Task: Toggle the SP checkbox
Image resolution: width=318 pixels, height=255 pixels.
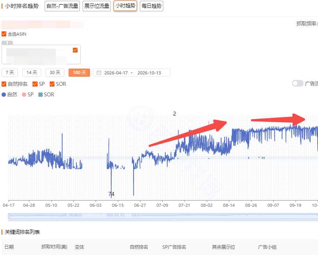Action: [x=35, y=84]
